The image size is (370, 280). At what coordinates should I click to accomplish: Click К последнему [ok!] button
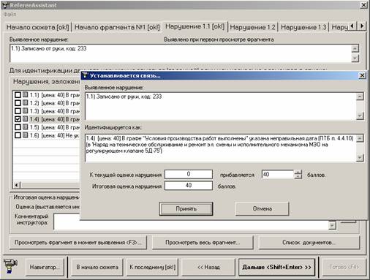[153, 267]
